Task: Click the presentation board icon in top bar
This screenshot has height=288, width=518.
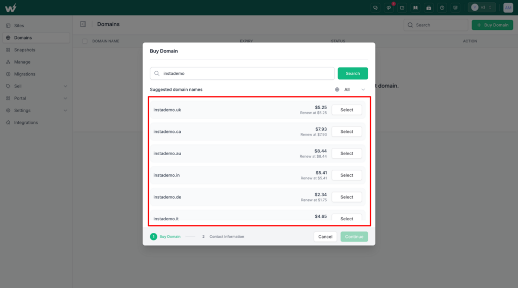Action: pyautogui.click(x=455, y=8)
